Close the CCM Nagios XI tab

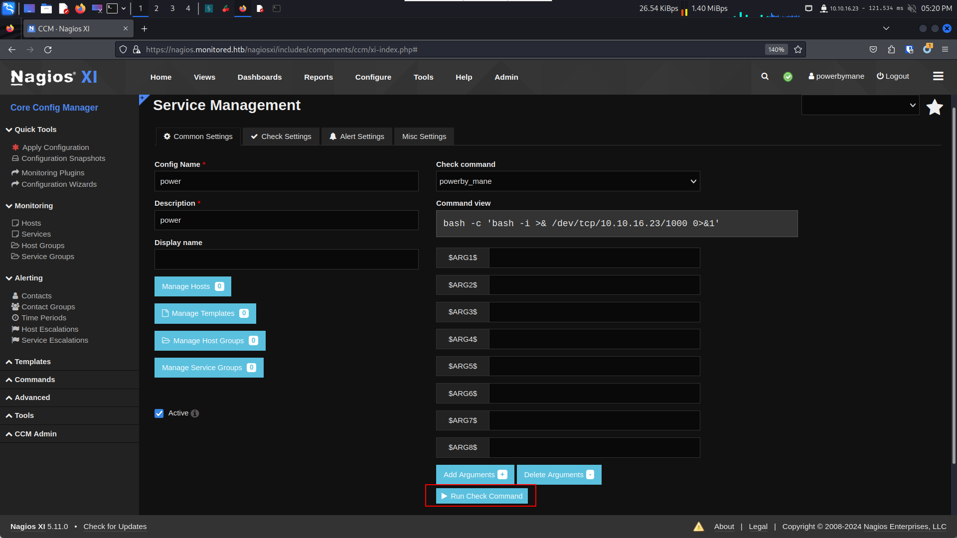pyautogui.click(x=126, y=28)
